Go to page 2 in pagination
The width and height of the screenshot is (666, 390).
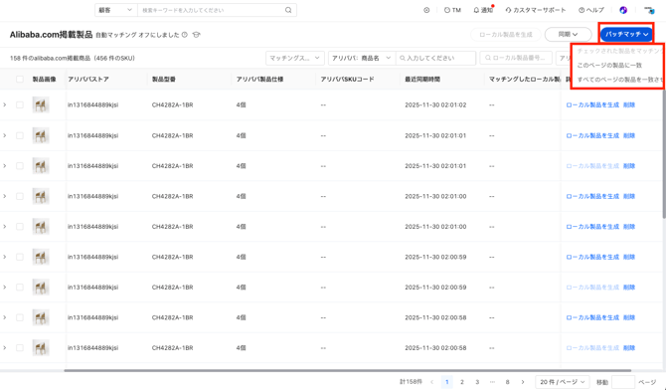(x=461, y=382)
